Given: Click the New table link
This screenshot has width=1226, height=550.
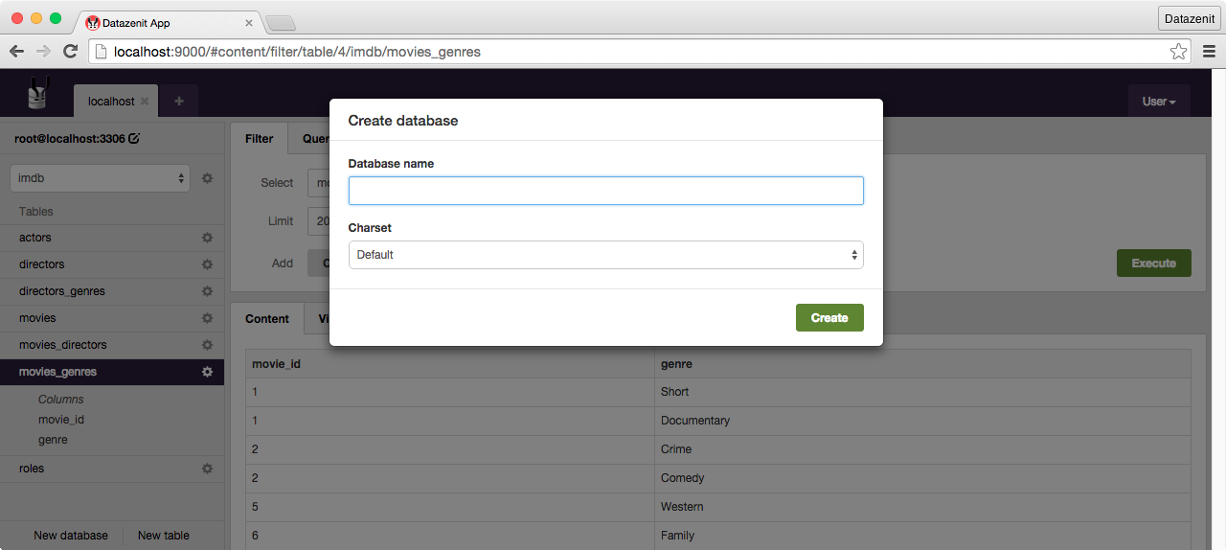Looking at the screenshot, I should click(x=164, y=536).
